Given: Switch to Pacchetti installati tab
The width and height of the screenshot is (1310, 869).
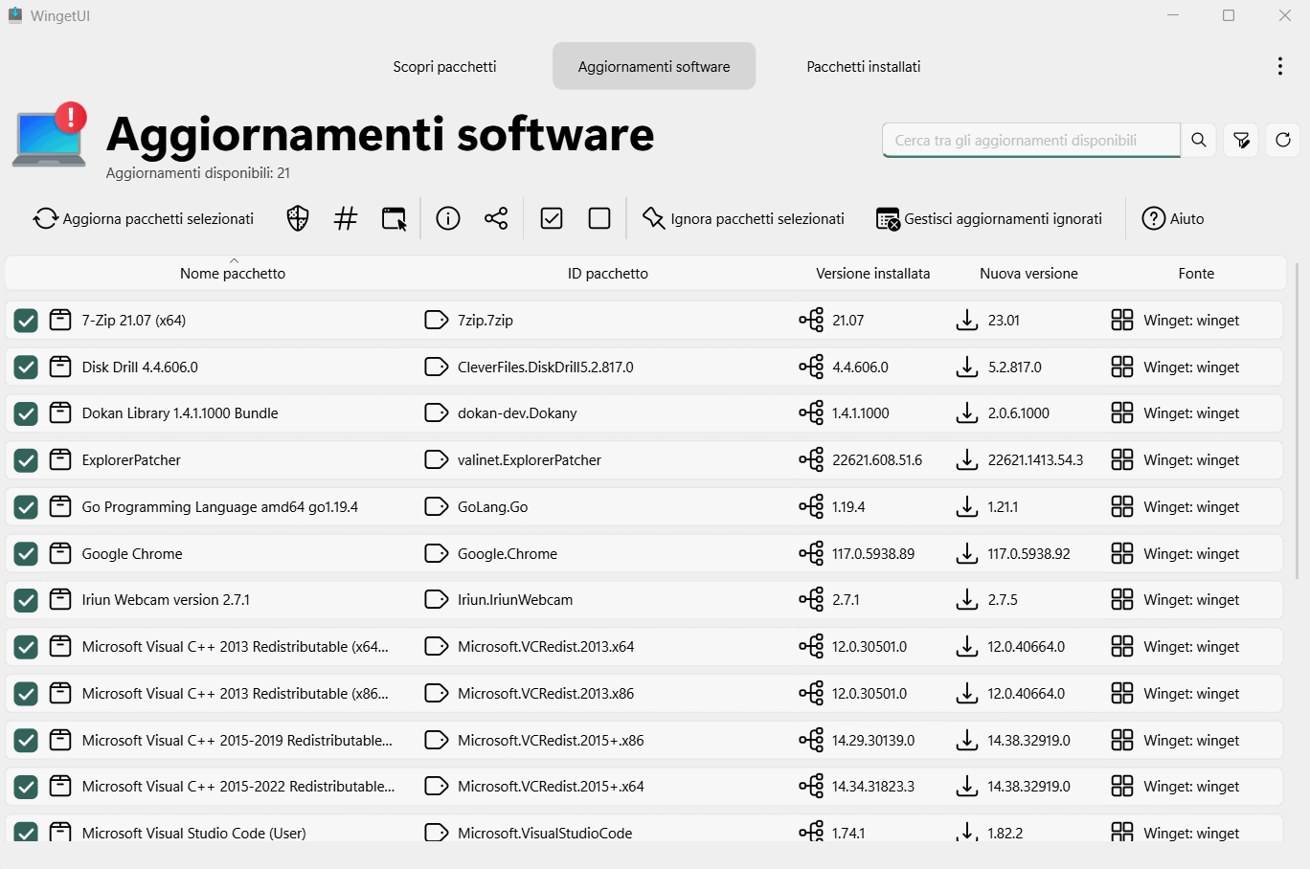Looking at the screenshot, I should 864,66.
